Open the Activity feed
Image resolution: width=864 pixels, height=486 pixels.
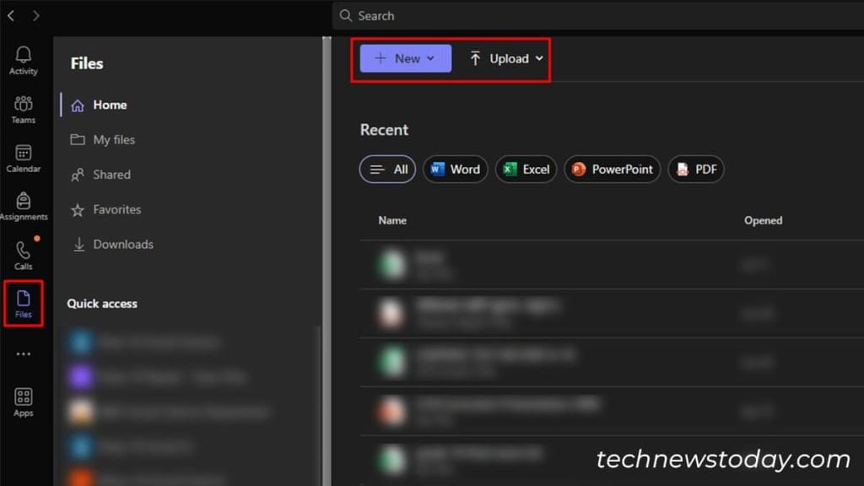[x=23, y=59]
